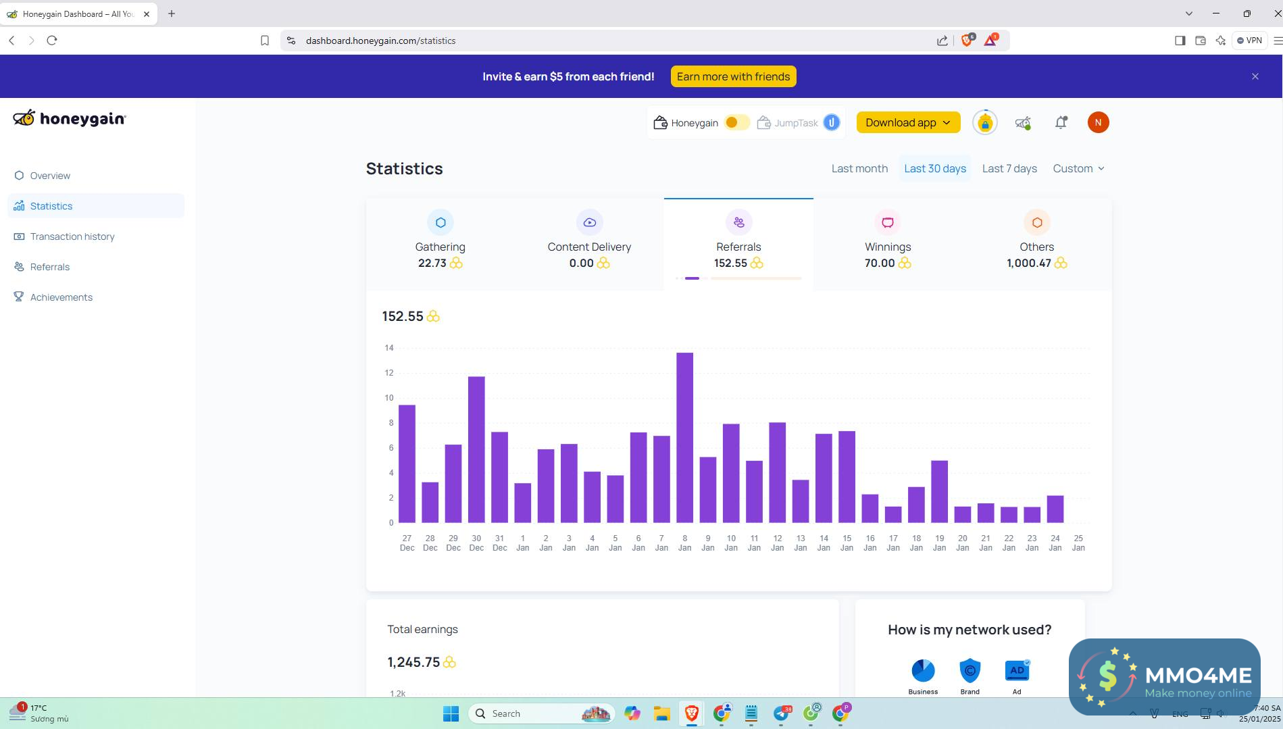Click the share page icon

(942, 41)
